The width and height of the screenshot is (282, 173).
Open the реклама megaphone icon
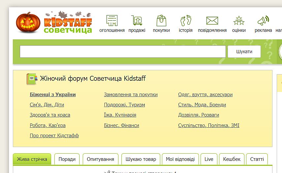pyautogui.click(x=263, y=21)
